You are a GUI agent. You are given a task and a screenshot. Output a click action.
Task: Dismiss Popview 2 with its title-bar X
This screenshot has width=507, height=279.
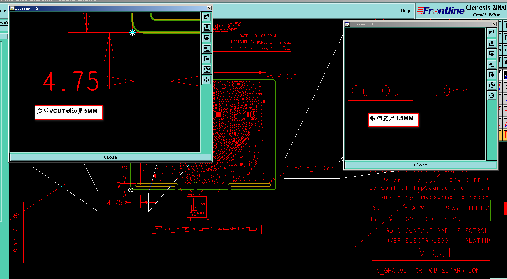point(209,8)
